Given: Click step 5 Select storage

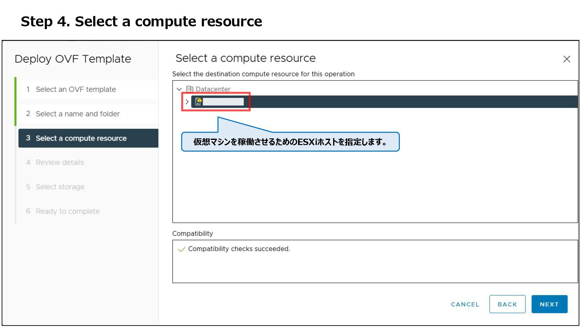Looking at the screenshot, I should [60, 187].
